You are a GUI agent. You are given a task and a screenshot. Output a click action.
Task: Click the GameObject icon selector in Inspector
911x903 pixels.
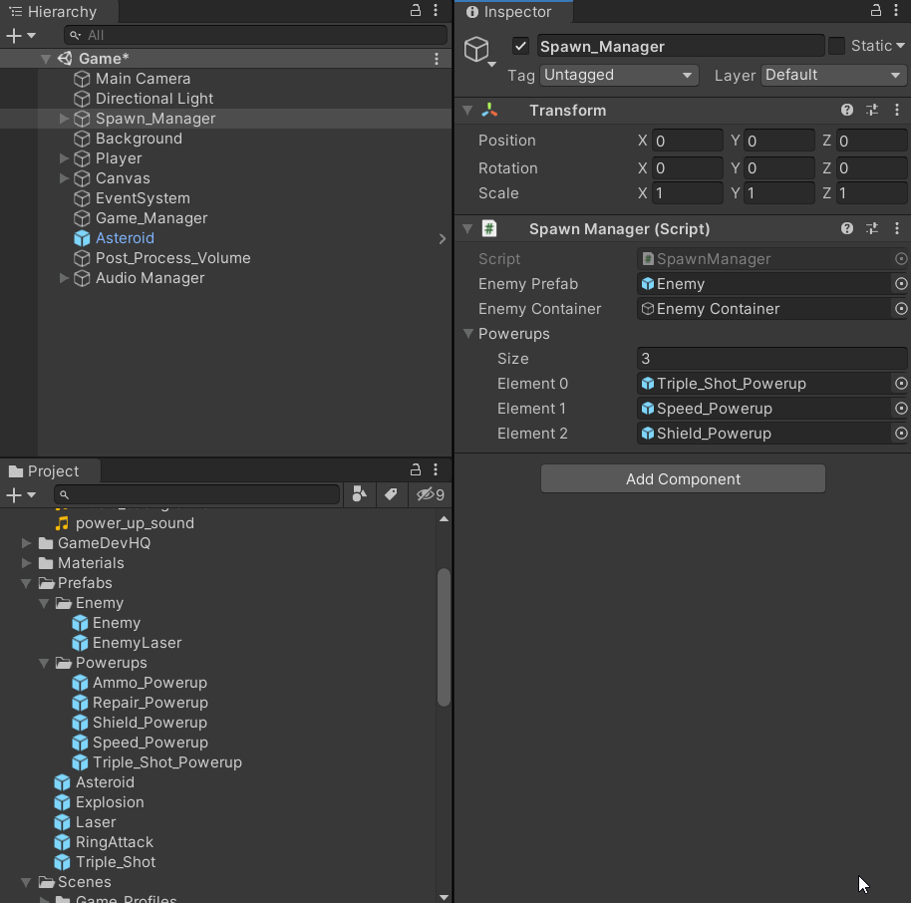tap(479, 51)
